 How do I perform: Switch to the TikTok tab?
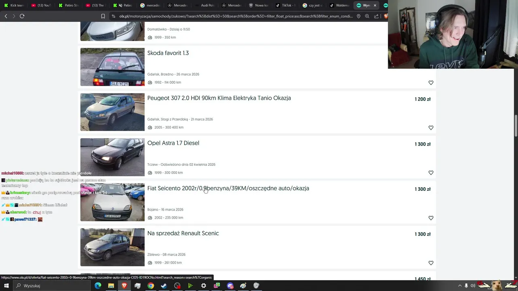click(286, 5)
